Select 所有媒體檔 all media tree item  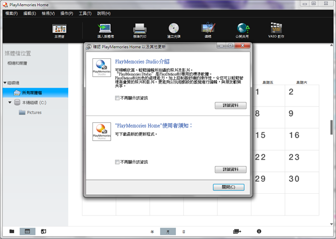(x=36, y=92)
